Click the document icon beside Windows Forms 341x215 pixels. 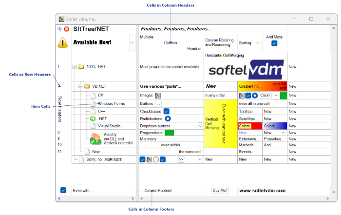(93, 103)
